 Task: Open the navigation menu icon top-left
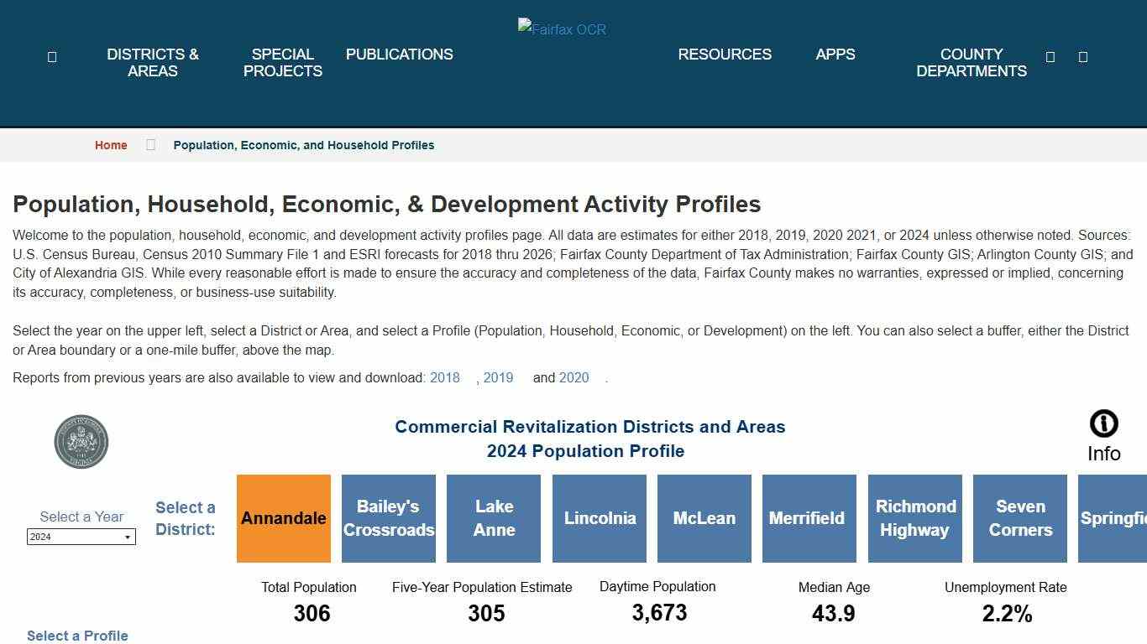(52, 56)
